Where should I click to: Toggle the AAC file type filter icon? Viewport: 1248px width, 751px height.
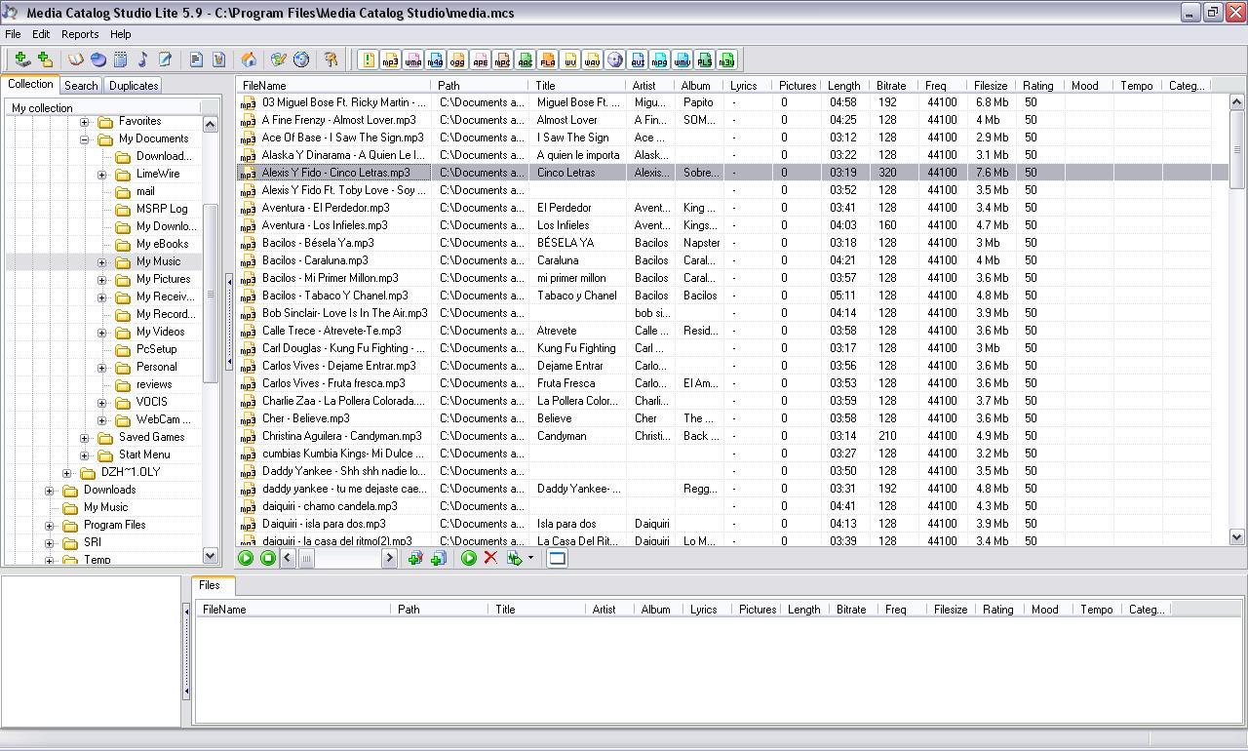525,60
